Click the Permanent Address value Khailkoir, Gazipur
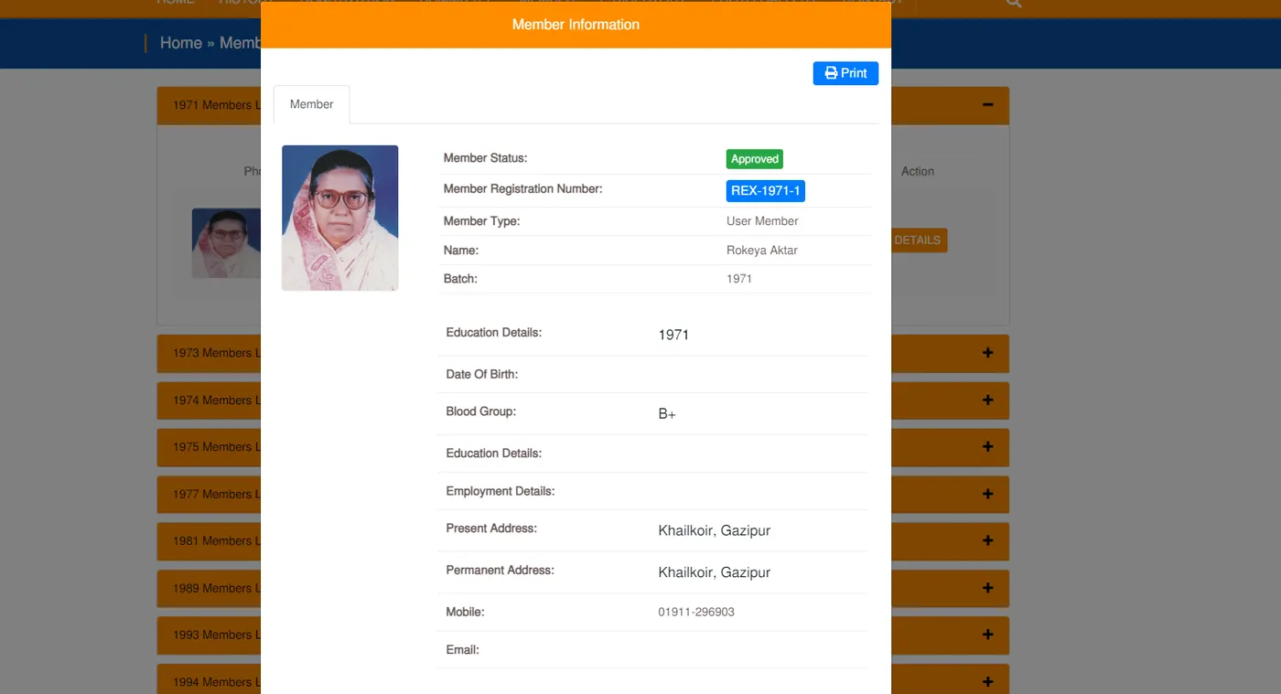The image size is (1281, 694). pos(715,572)
